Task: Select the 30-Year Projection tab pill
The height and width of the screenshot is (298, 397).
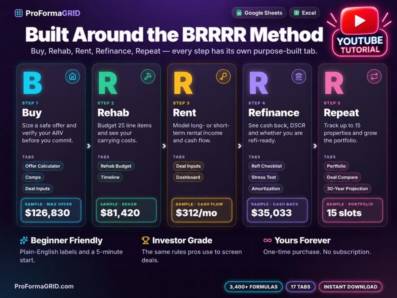Action: (x=347, y=188)
